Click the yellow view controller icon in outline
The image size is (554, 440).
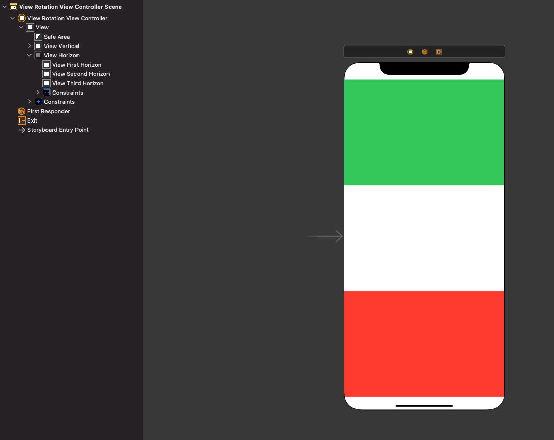pyautogui.click(x=22, y=18)
